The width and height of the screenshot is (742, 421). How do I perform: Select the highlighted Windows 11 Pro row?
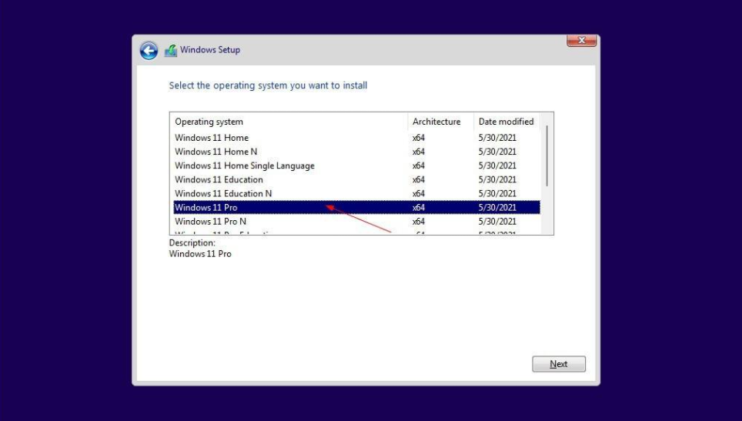(x=206, y=207)
